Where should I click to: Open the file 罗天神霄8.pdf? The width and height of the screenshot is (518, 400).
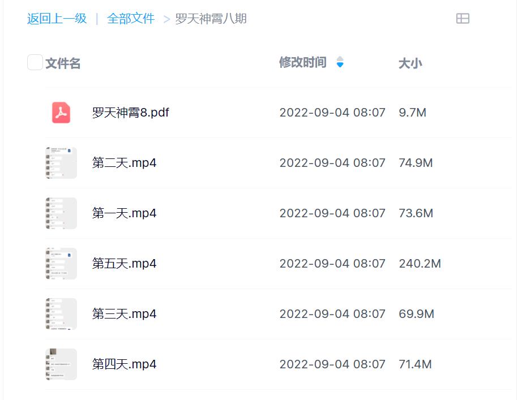129,112
